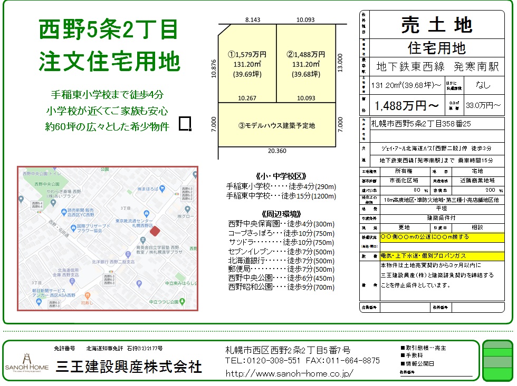Click the small empty checkbox square

point(185,124)
